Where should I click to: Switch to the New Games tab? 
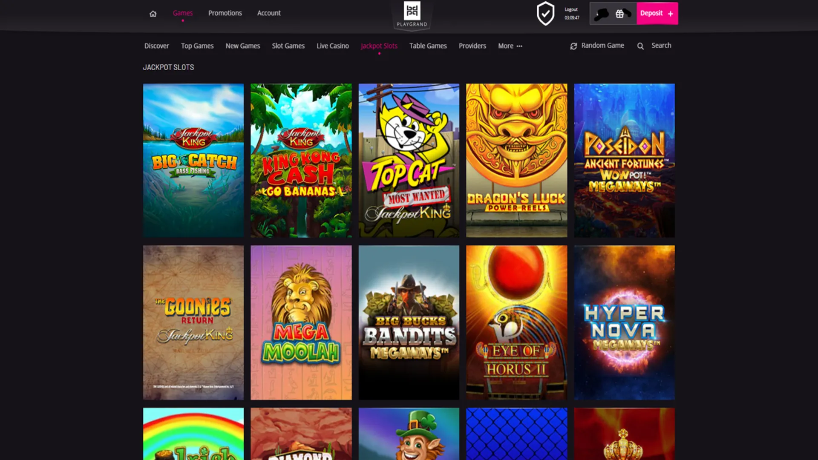coord(243,46)
